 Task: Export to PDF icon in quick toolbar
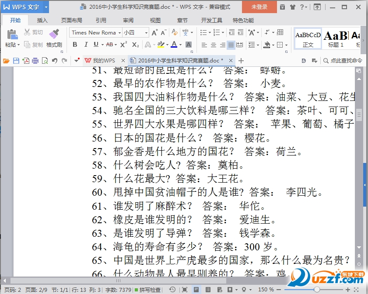(26, 61)
